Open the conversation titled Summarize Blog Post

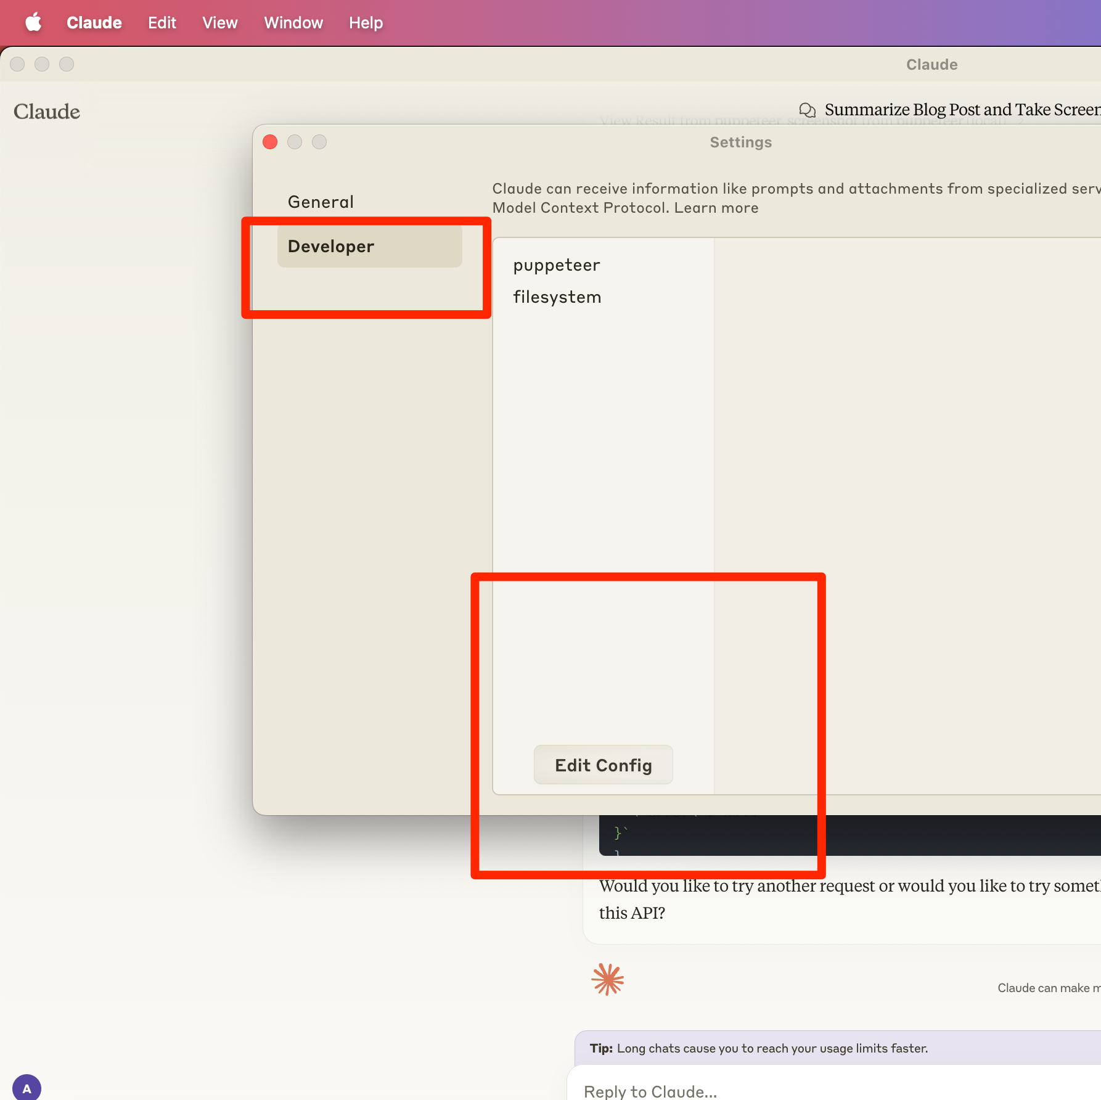click(962, 110)
